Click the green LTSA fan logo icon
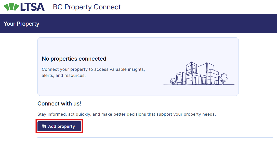The width and height of the screenshot is (277, 142). (11, 7)
